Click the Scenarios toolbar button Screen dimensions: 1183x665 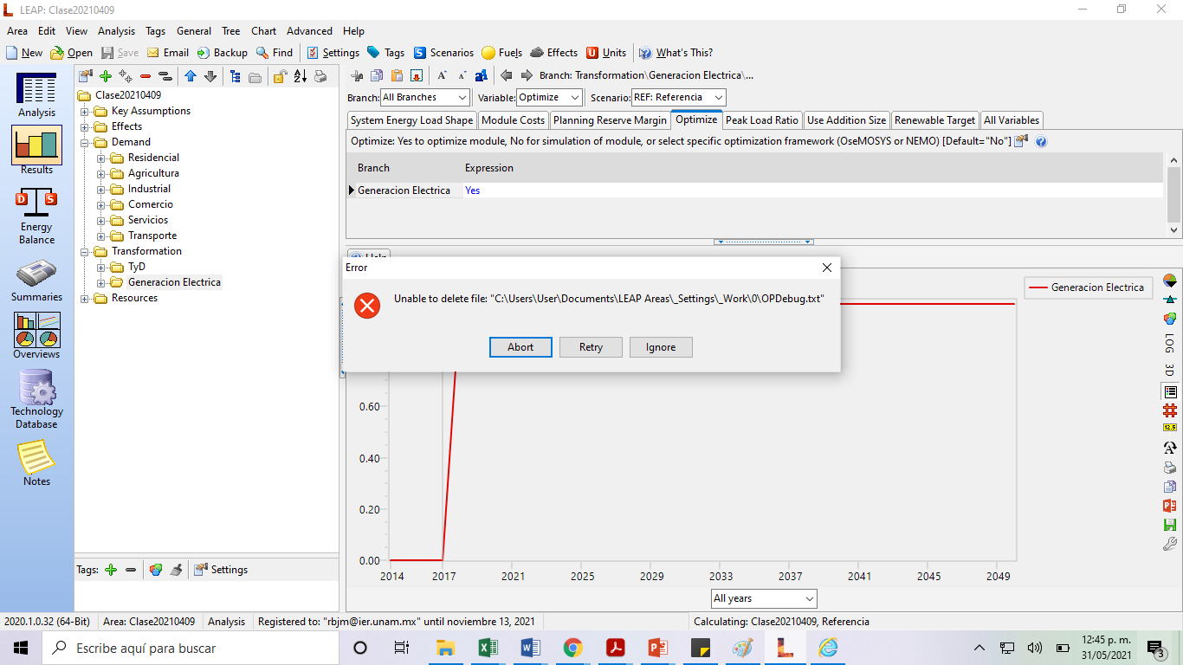coord(443,53)
